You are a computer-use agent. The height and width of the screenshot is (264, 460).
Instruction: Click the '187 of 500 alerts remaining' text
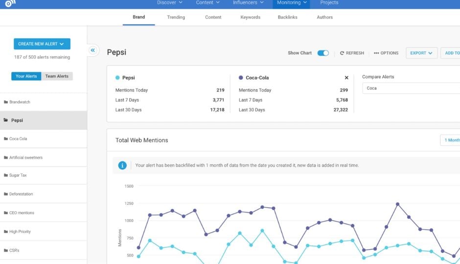coord(42,57)
